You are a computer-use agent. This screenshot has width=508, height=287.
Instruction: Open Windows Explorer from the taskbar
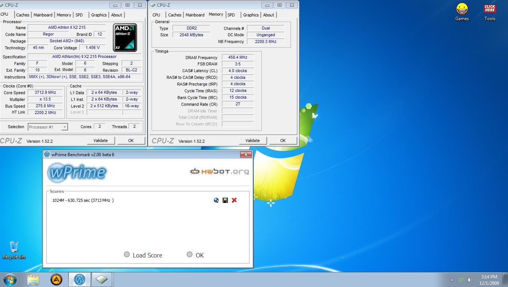coord(33,280)
